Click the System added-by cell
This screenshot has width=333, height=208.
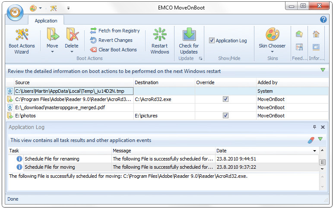(x=292, y=91)
